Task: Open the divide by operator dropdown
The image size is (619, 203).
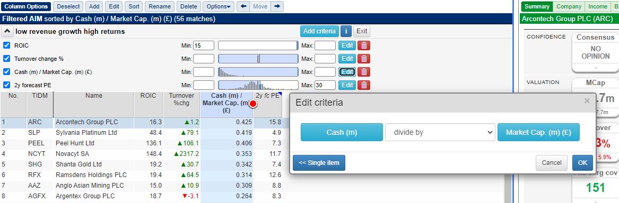Action: [x=440, y=132]
